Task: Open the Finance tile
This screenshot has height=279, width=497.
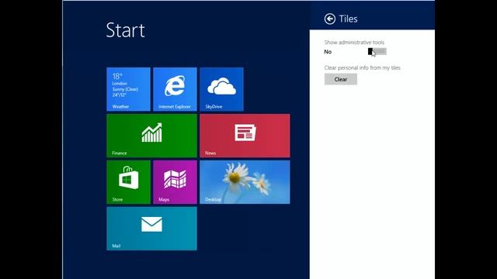Action: [x=152, y=136]
